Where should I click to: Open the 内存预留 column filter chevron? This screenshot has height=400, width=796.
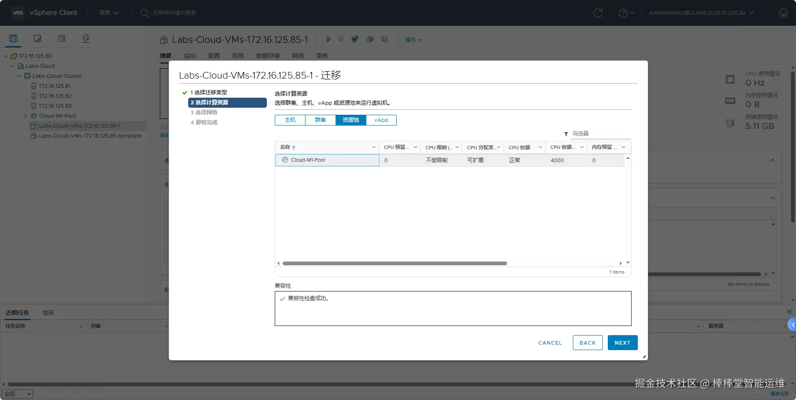click(x=623, y=148)
